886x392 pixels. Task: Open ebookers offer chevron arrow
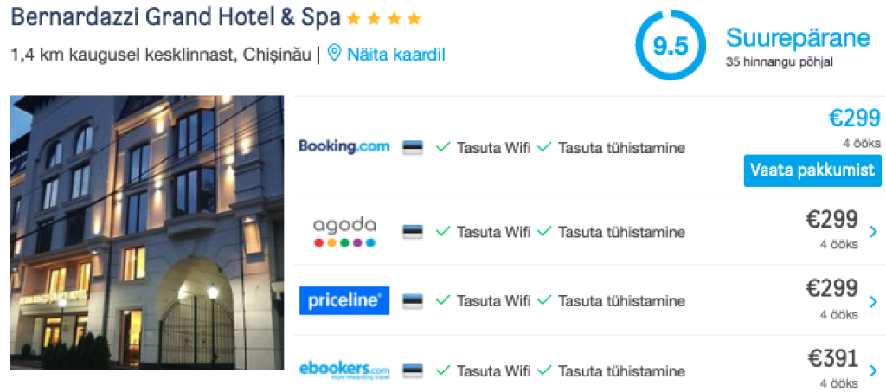tap(873, 371)
